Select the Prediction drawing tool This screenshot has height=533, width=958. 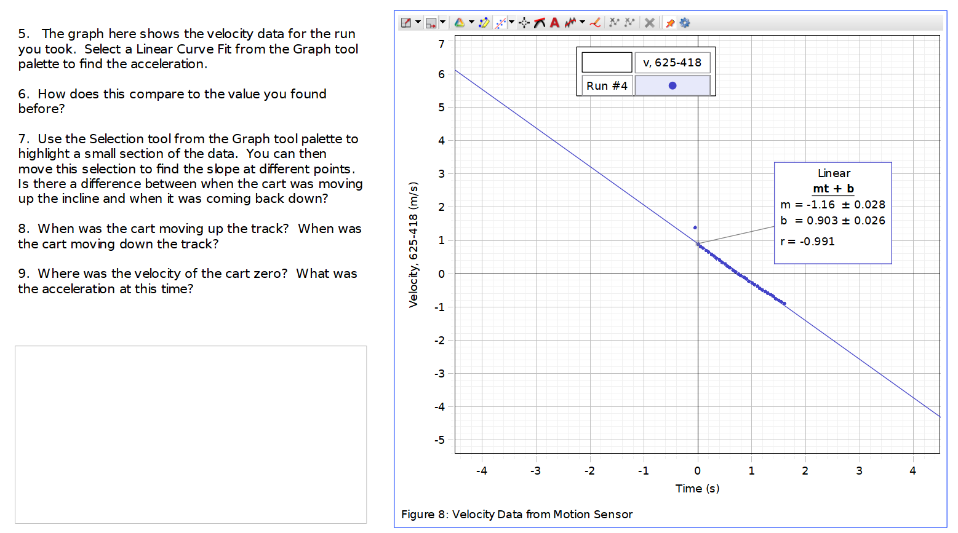click(593, 23)
